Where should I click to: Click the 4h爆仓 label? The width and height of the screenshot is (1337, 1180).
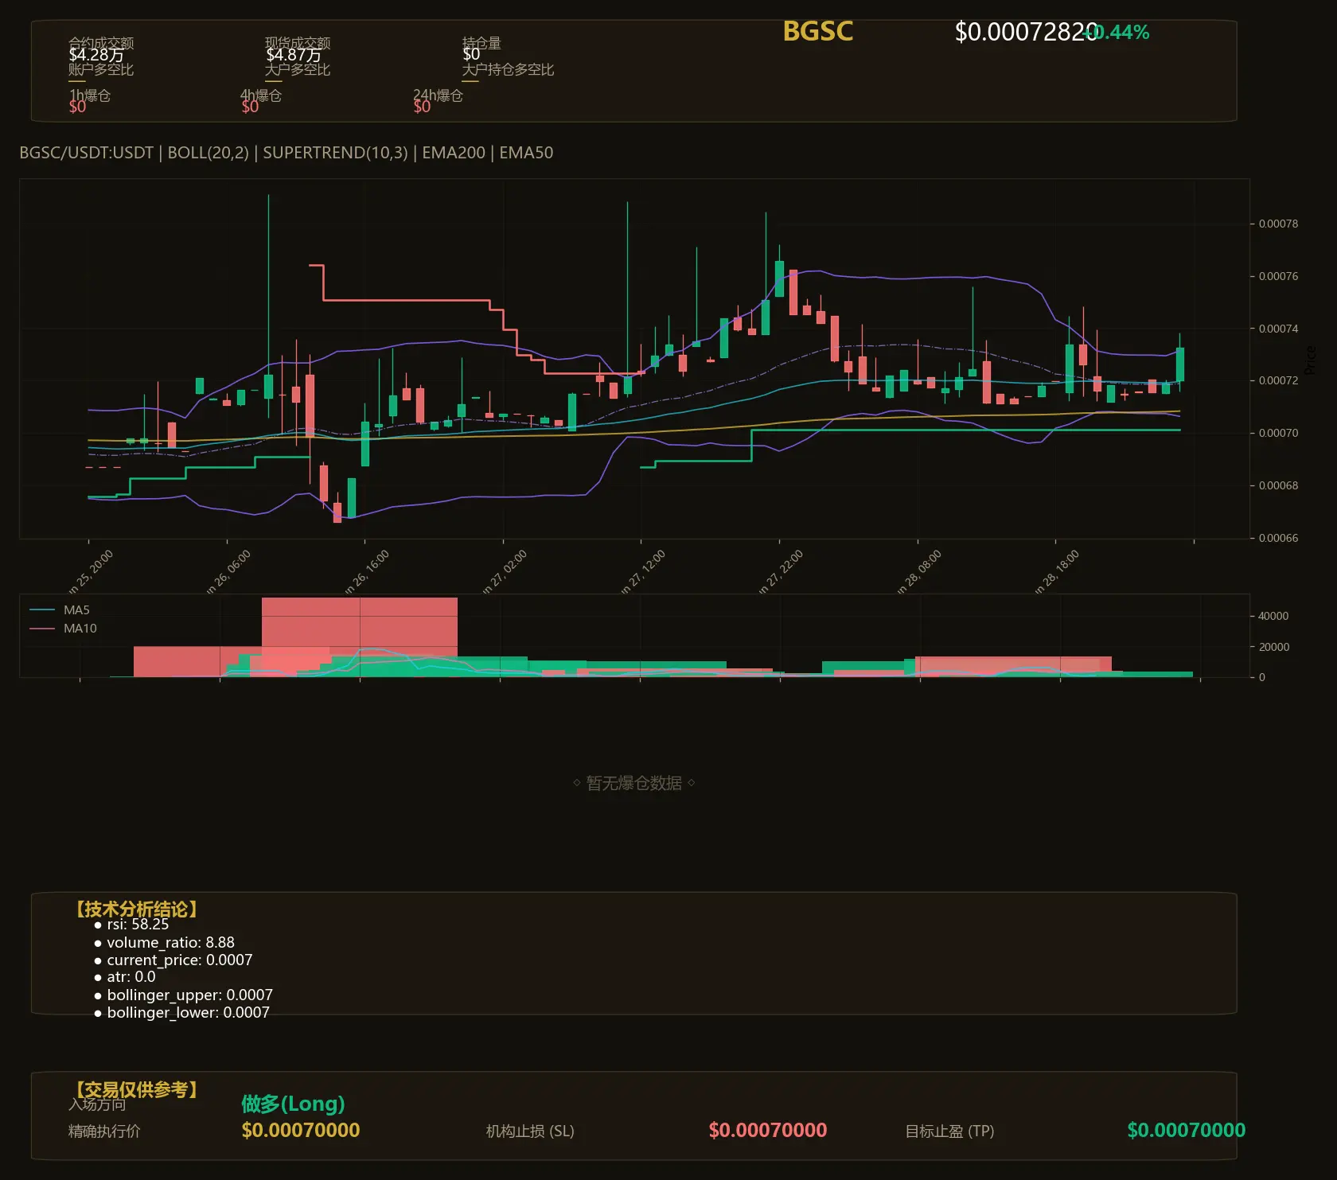(262, 95)
